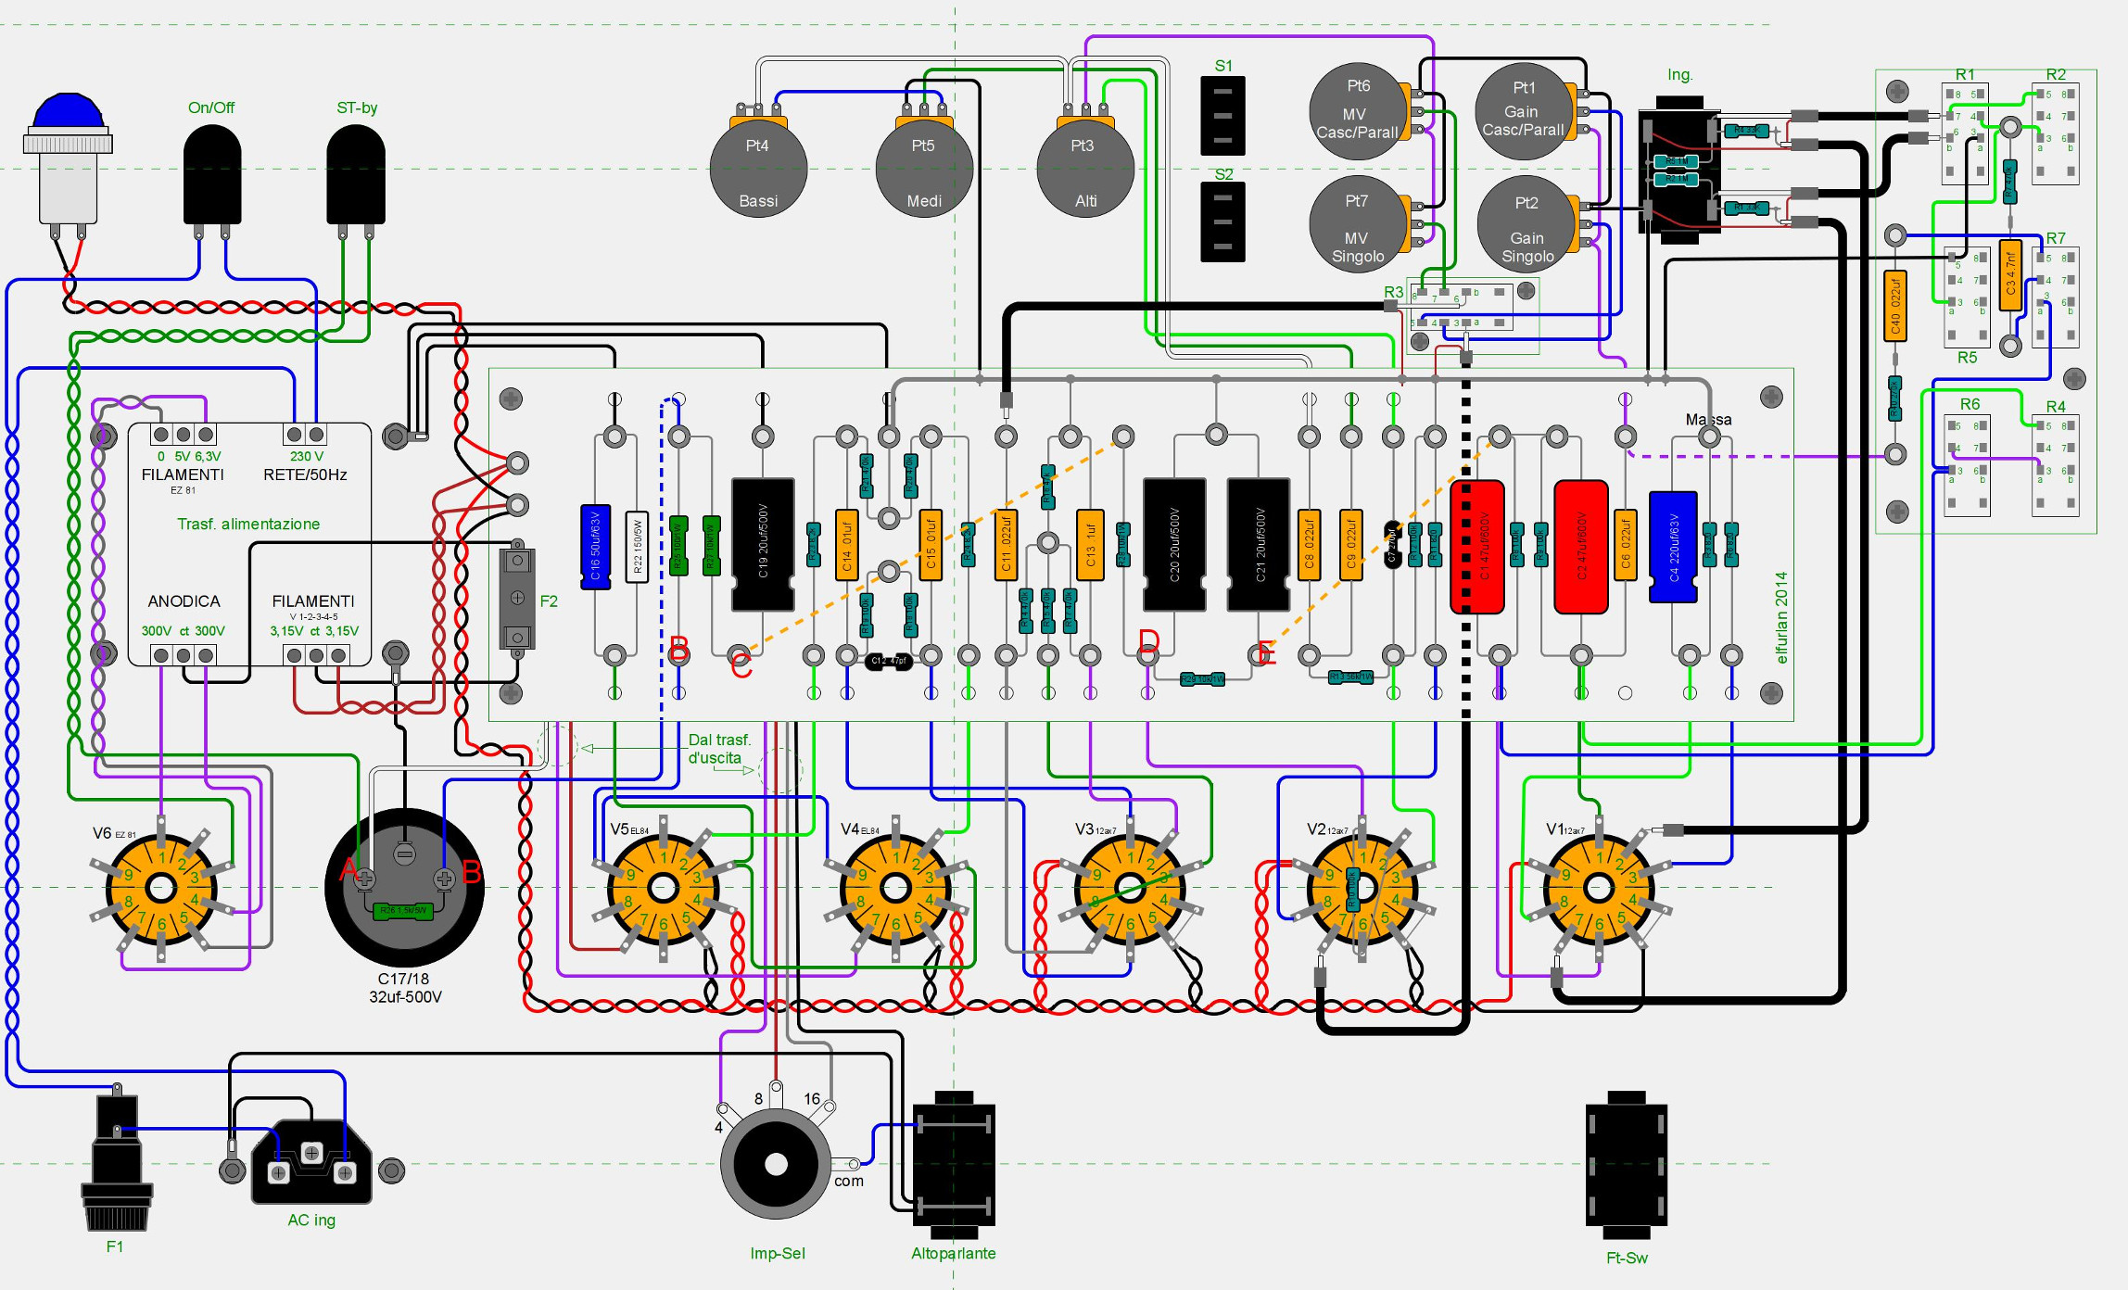Select the S1 slide switch
The height and width of the screenshot is (1290, 2128).
(x=1222, y=116)
